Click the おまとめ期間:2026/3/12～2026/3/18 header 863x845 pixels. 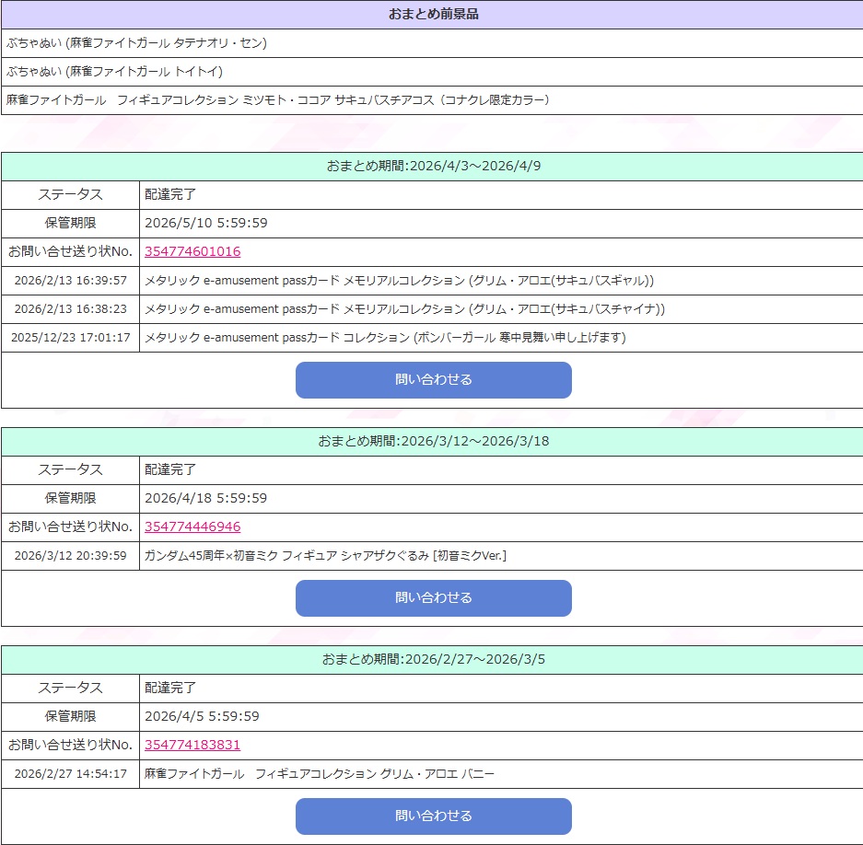(433, 441)
